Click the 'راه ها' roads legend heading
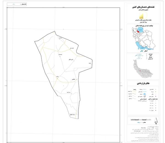165x143 pixels. (135, 89)
